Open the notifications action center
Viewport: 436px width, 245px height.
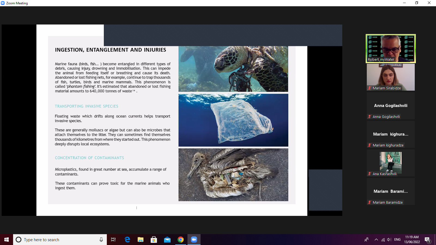[x=427, y=240]
